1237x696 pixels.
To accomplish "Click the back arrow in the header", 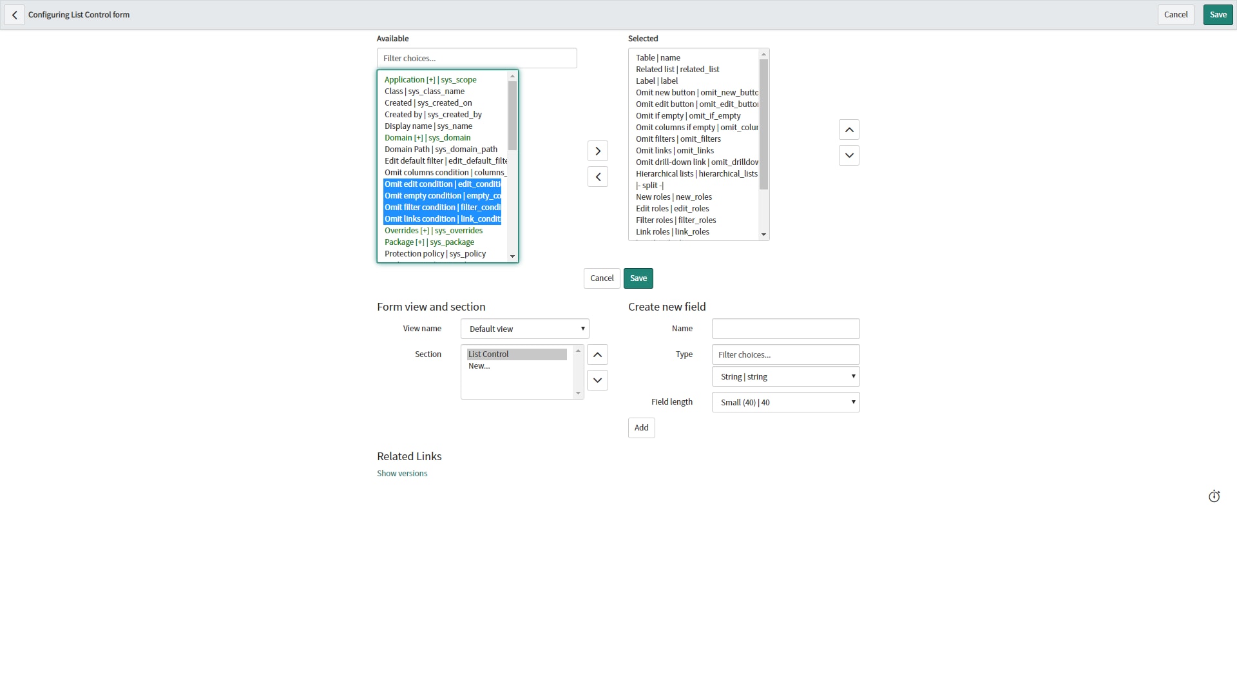I will (x=14, y=15).
